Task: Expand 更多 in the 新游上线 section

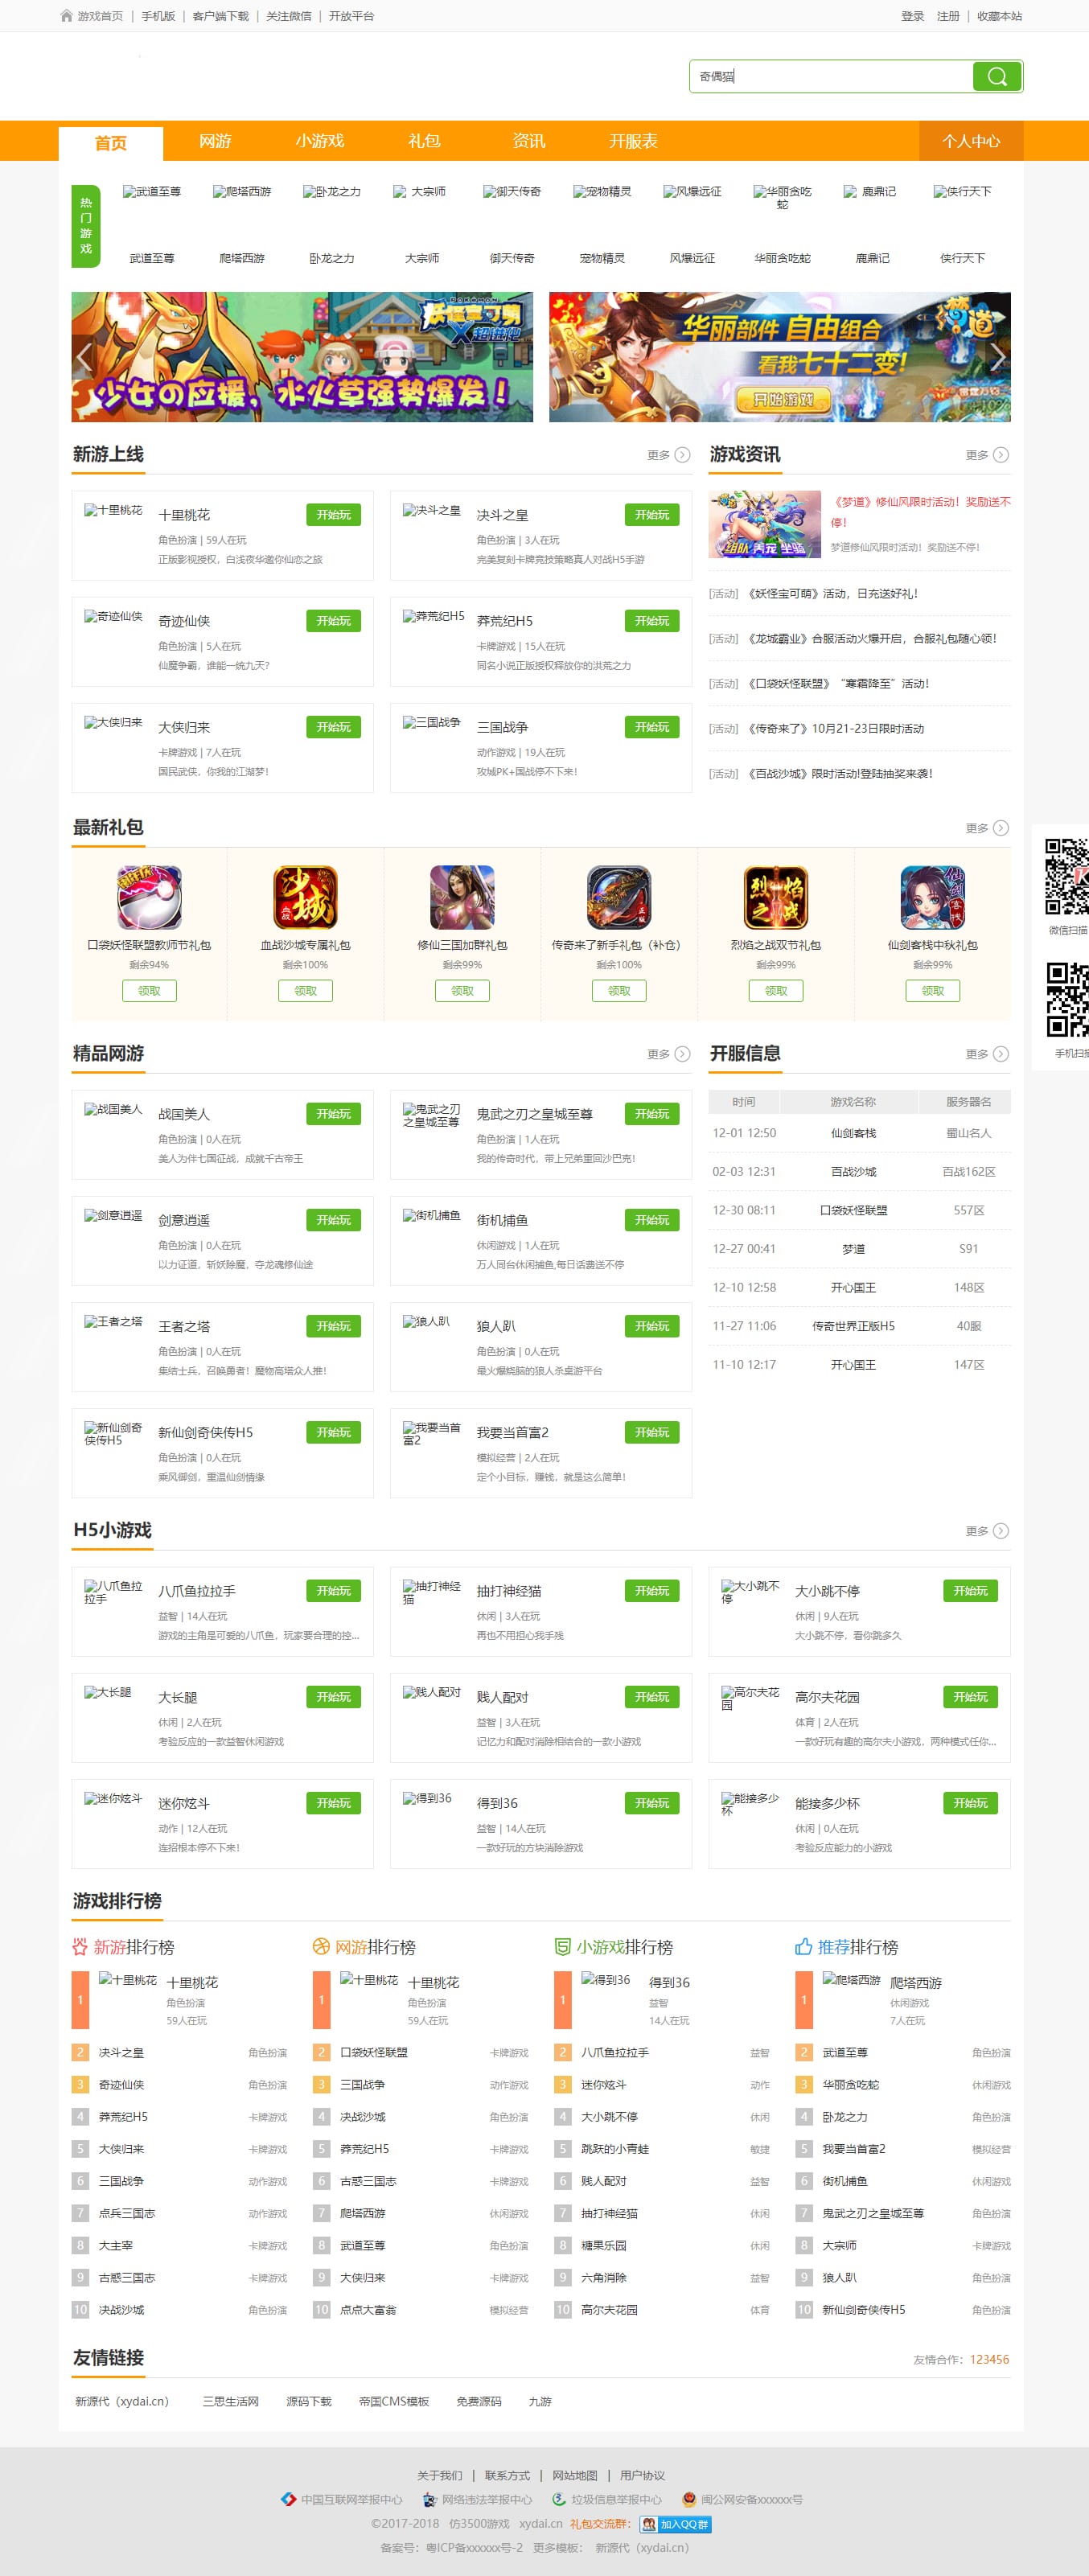Action: pos(668,455)
